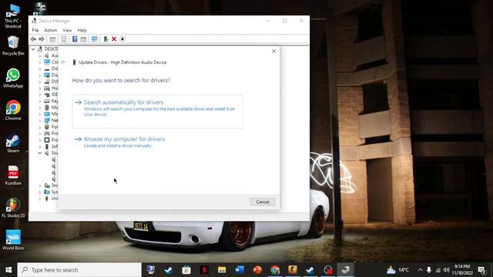This screenshot has height=277, width=493.
Task: Open the Windows Start menu
Action: (8, 270)
